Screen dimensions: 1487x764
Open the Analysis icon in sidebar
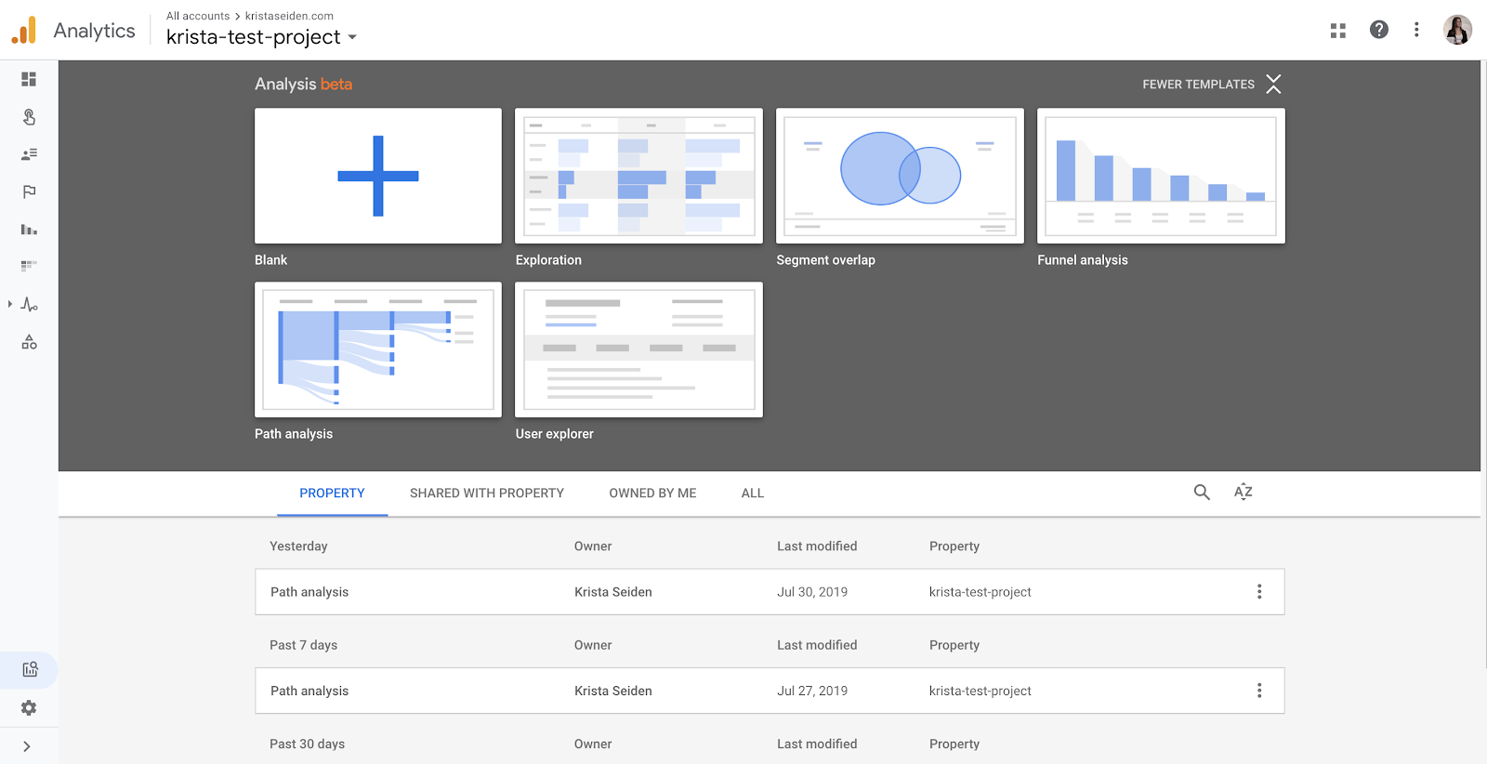(x=30, y=669)
